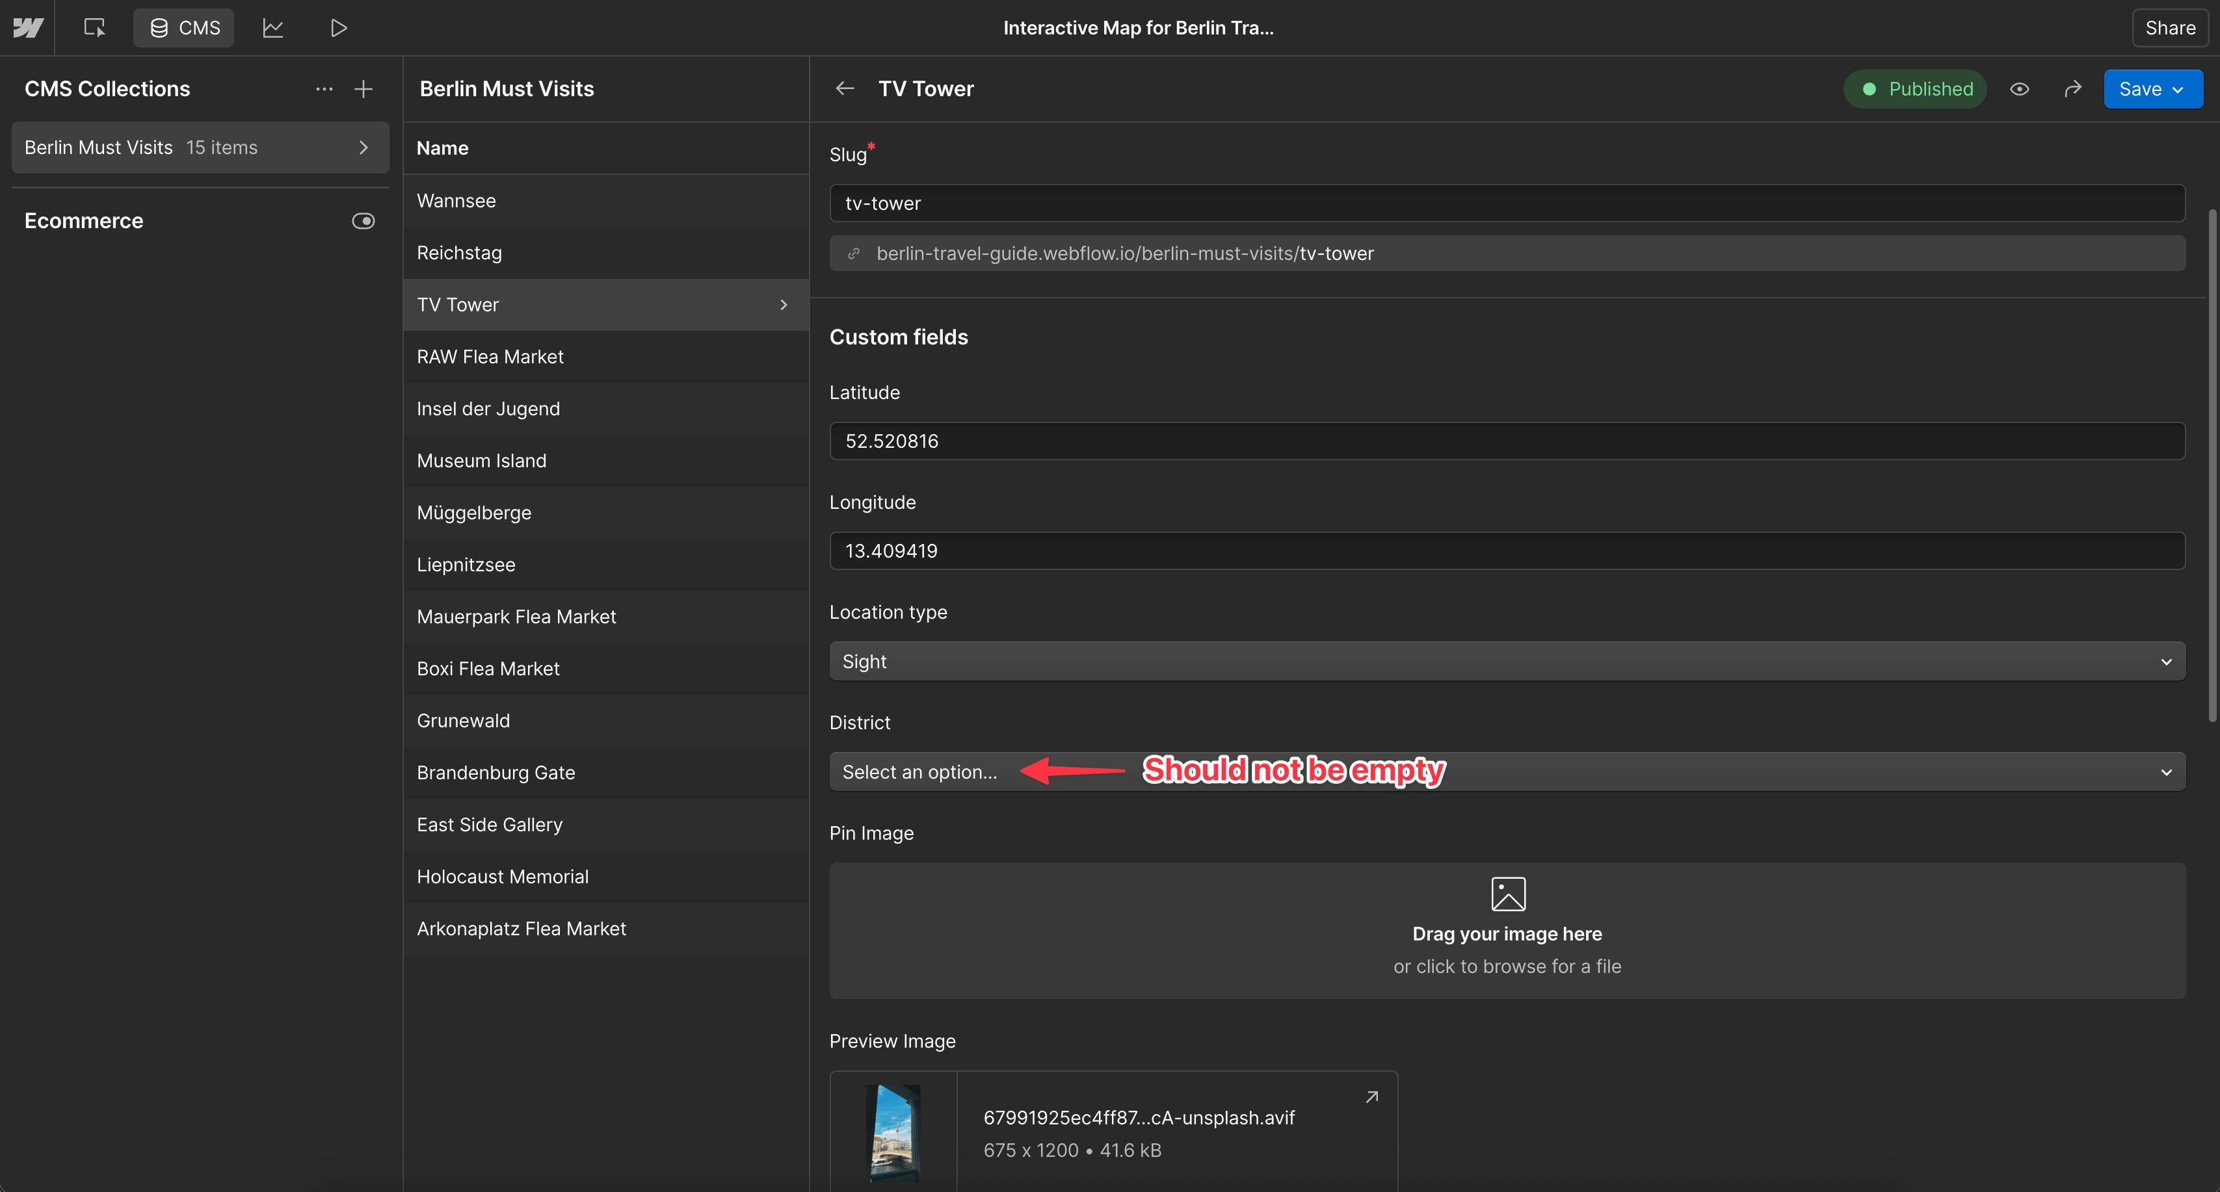Click the Pin Image upload area
This screenshot has height=1192, width=2220.
1507,931
